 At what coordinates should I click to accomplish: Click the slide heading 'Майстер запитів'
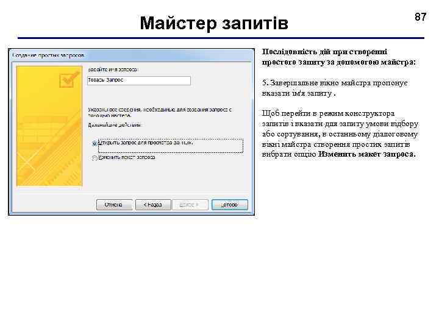(x=214, y=23)
